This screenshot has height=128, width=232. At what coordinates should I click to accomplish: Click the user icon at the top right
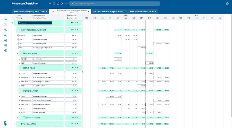227,4
